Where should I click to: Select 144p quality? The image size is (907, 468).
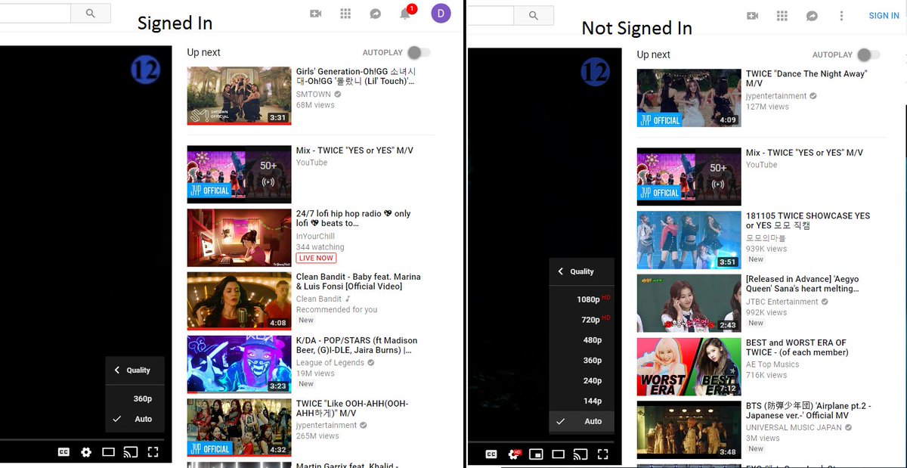coord(582,401)
